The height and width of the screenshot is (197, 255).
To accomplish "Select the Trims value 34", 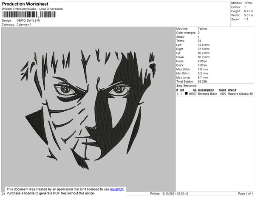I will coord(199,41).
